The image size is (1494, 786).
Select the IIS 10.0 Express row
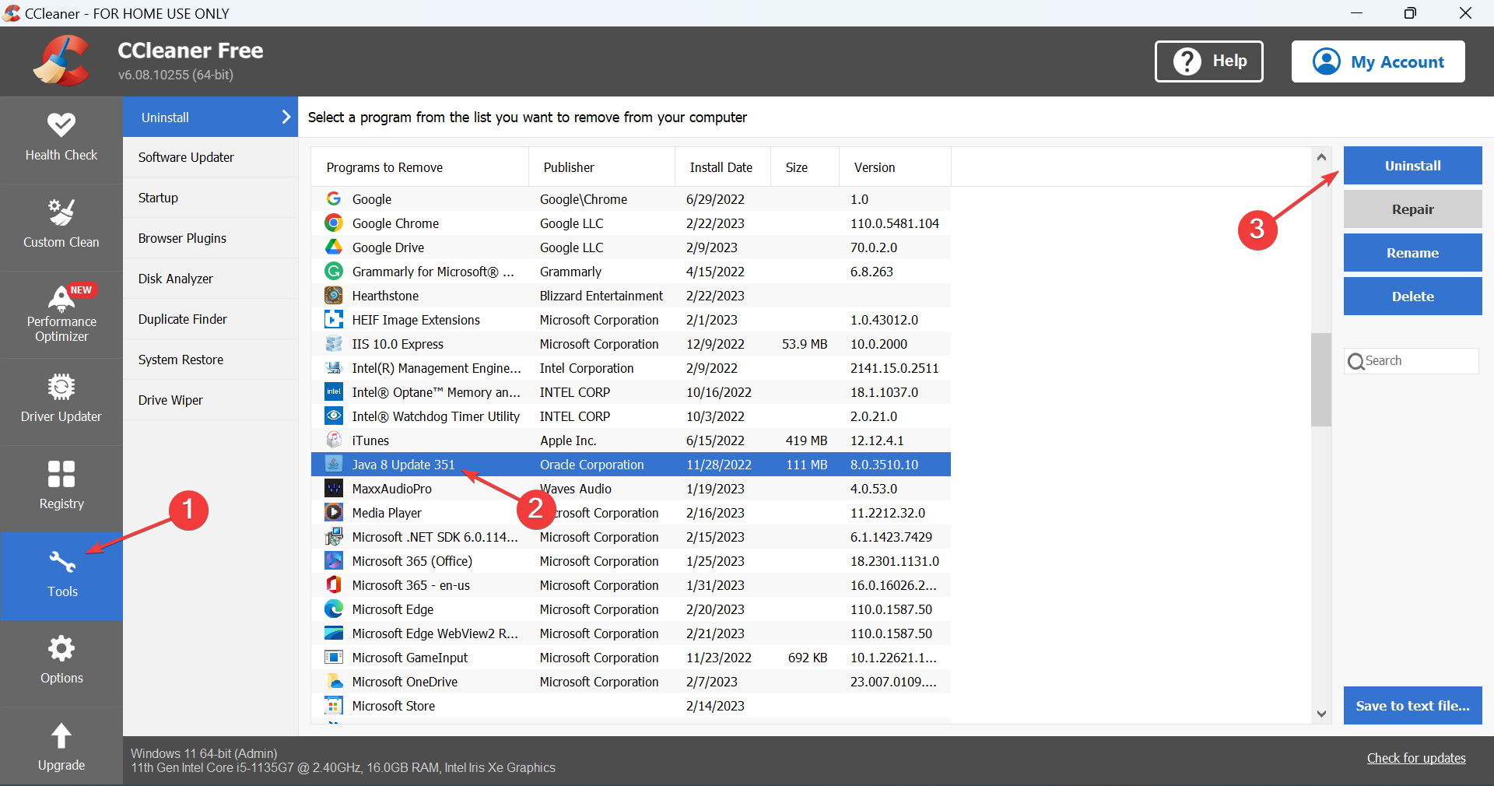point(630,344)
